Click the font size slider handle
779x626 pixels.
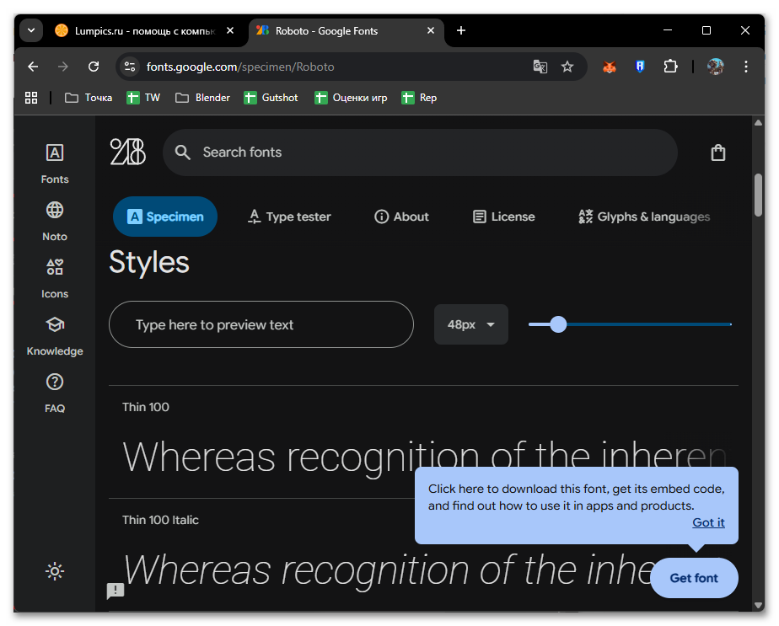click(558, 324)
